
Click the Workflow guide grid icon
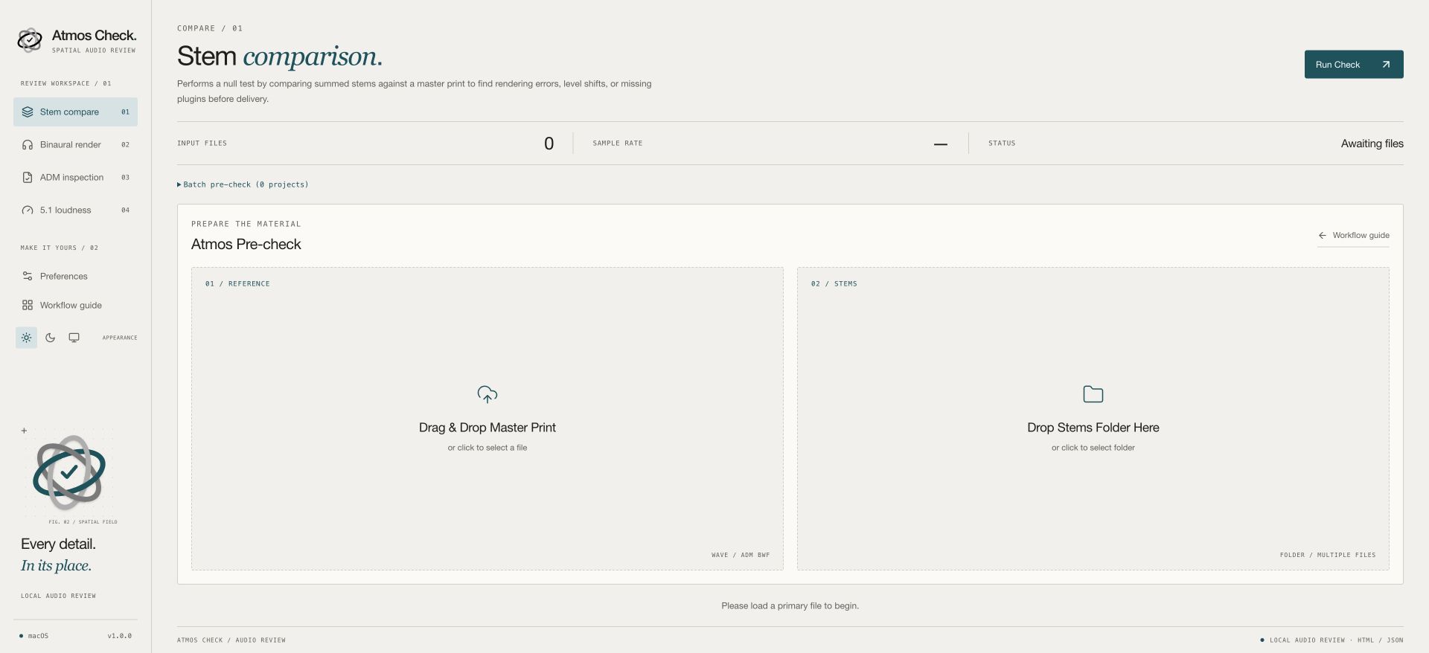pyautogui.click(x=28, y=305)
